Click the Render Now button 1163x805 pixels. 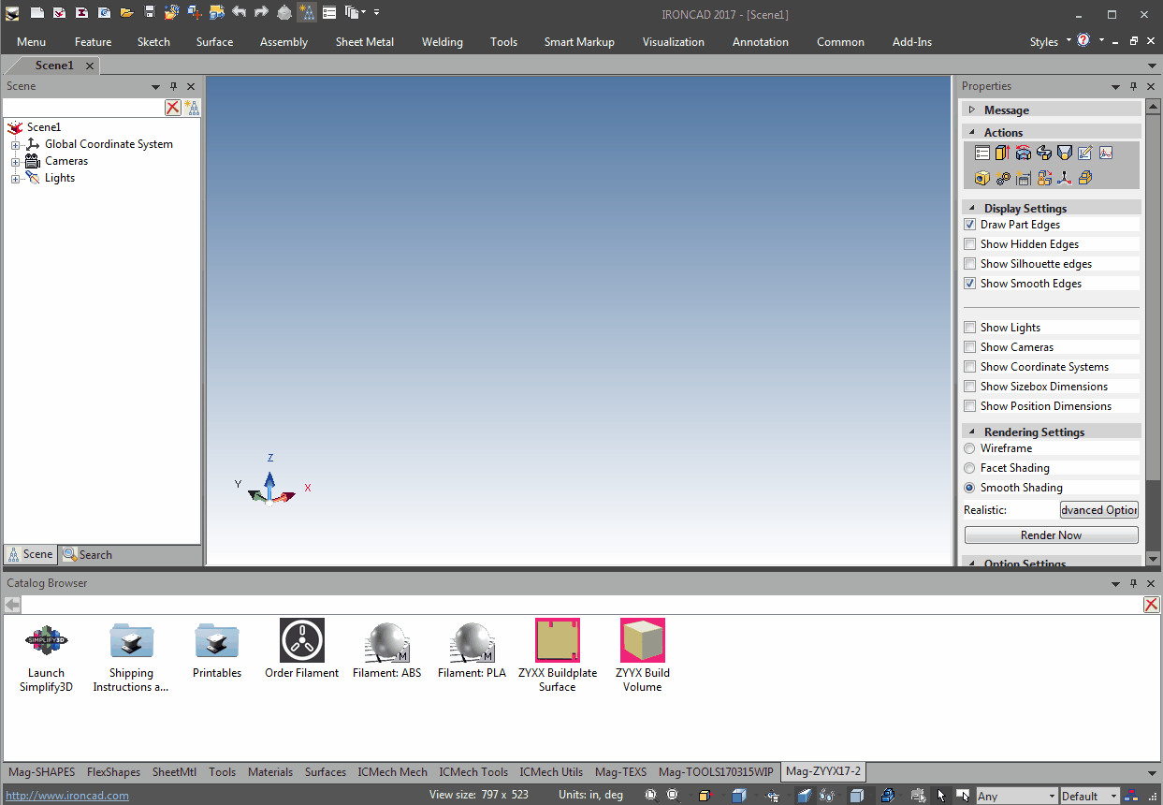click(x=1051, y=535)
